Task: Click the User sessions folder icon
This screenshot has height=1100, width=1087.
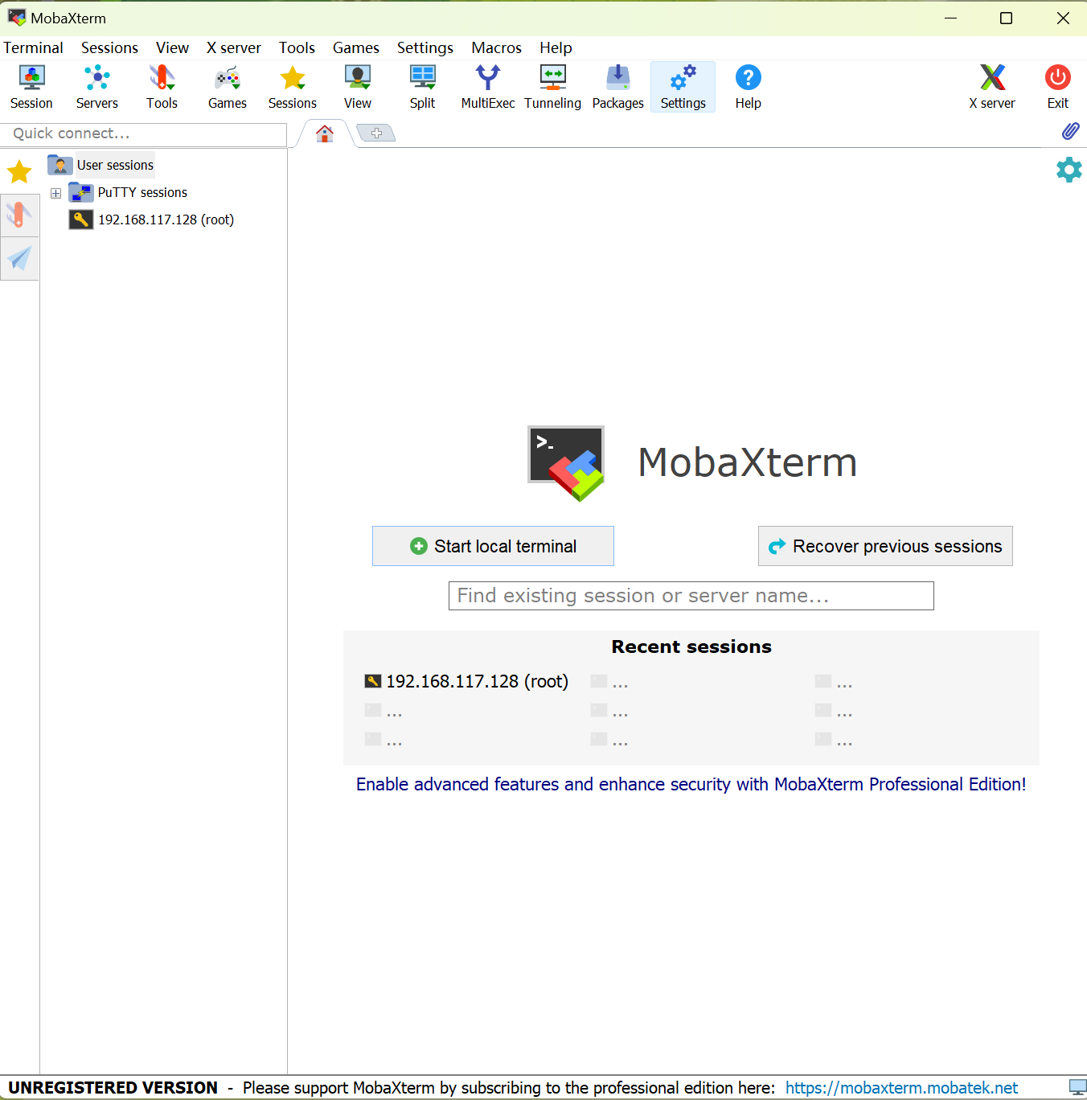Action: pyautogui.click(x=60, y=165)
